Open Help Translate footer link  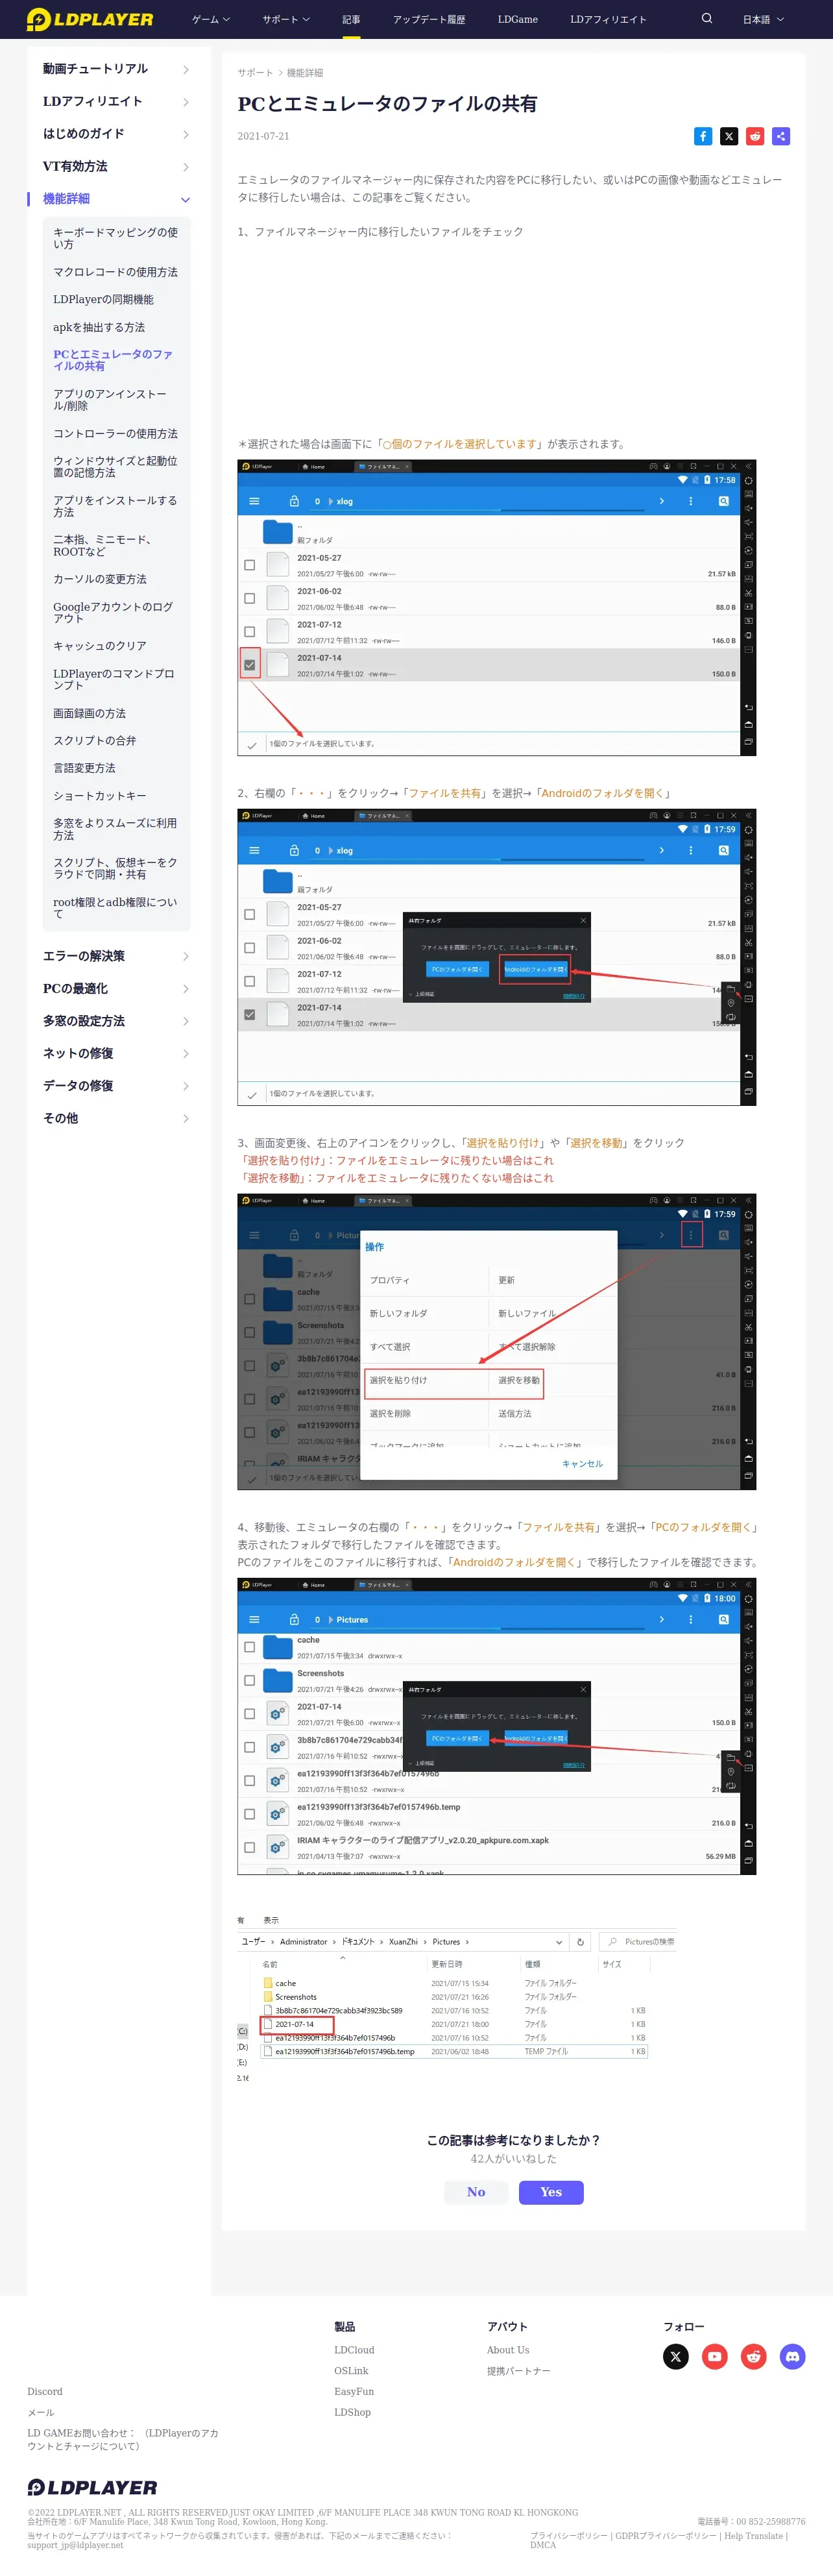pyautogui.click(x=754, y=2536)
